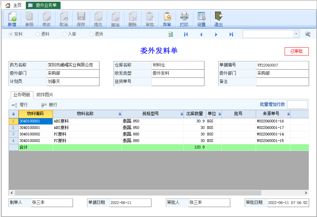This screenshot has width=317, height=217.
Task: Select the 发料 radio button
Action: (x=11, y=34)
